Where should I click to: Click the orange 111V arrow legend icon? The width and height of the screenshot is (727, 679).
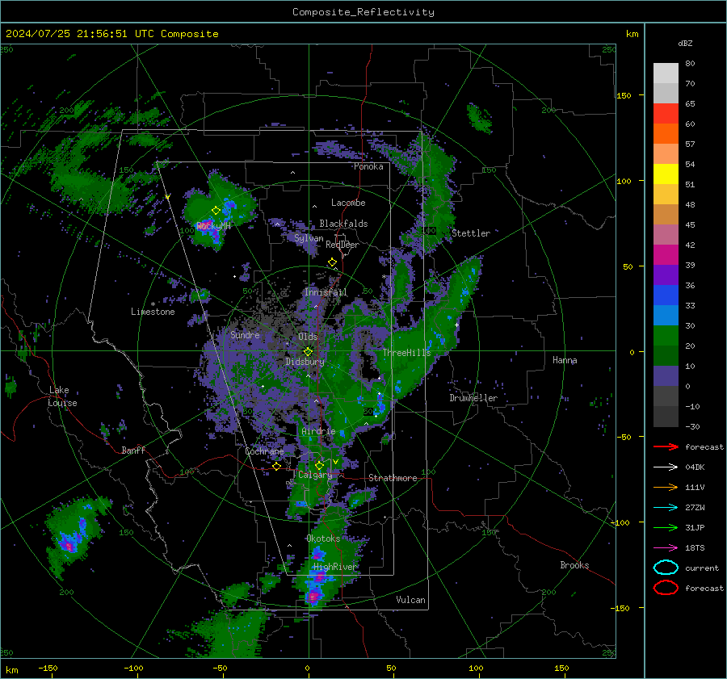[x=666, y=487]
